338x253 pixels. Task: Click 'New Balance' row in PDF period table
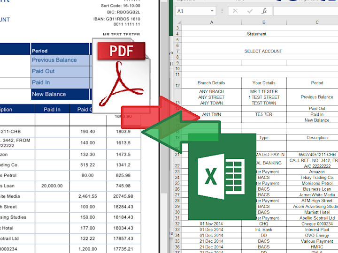pyautogui.click(x=60, y=94)
